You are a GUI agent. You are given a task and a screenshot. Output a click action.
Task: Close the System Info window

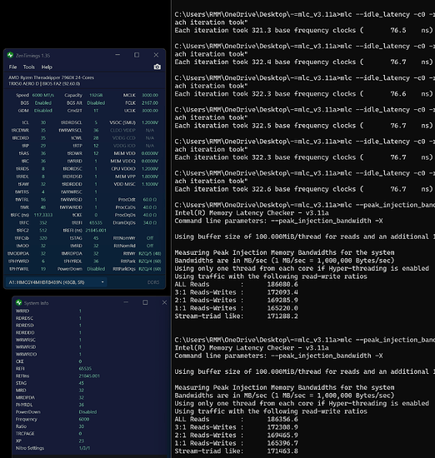(164, 302)
